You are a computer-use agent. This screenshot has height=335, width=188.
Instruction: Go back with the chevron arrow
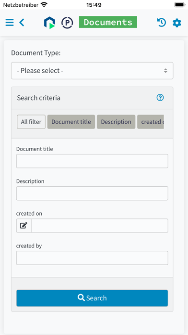pos(22,23)
